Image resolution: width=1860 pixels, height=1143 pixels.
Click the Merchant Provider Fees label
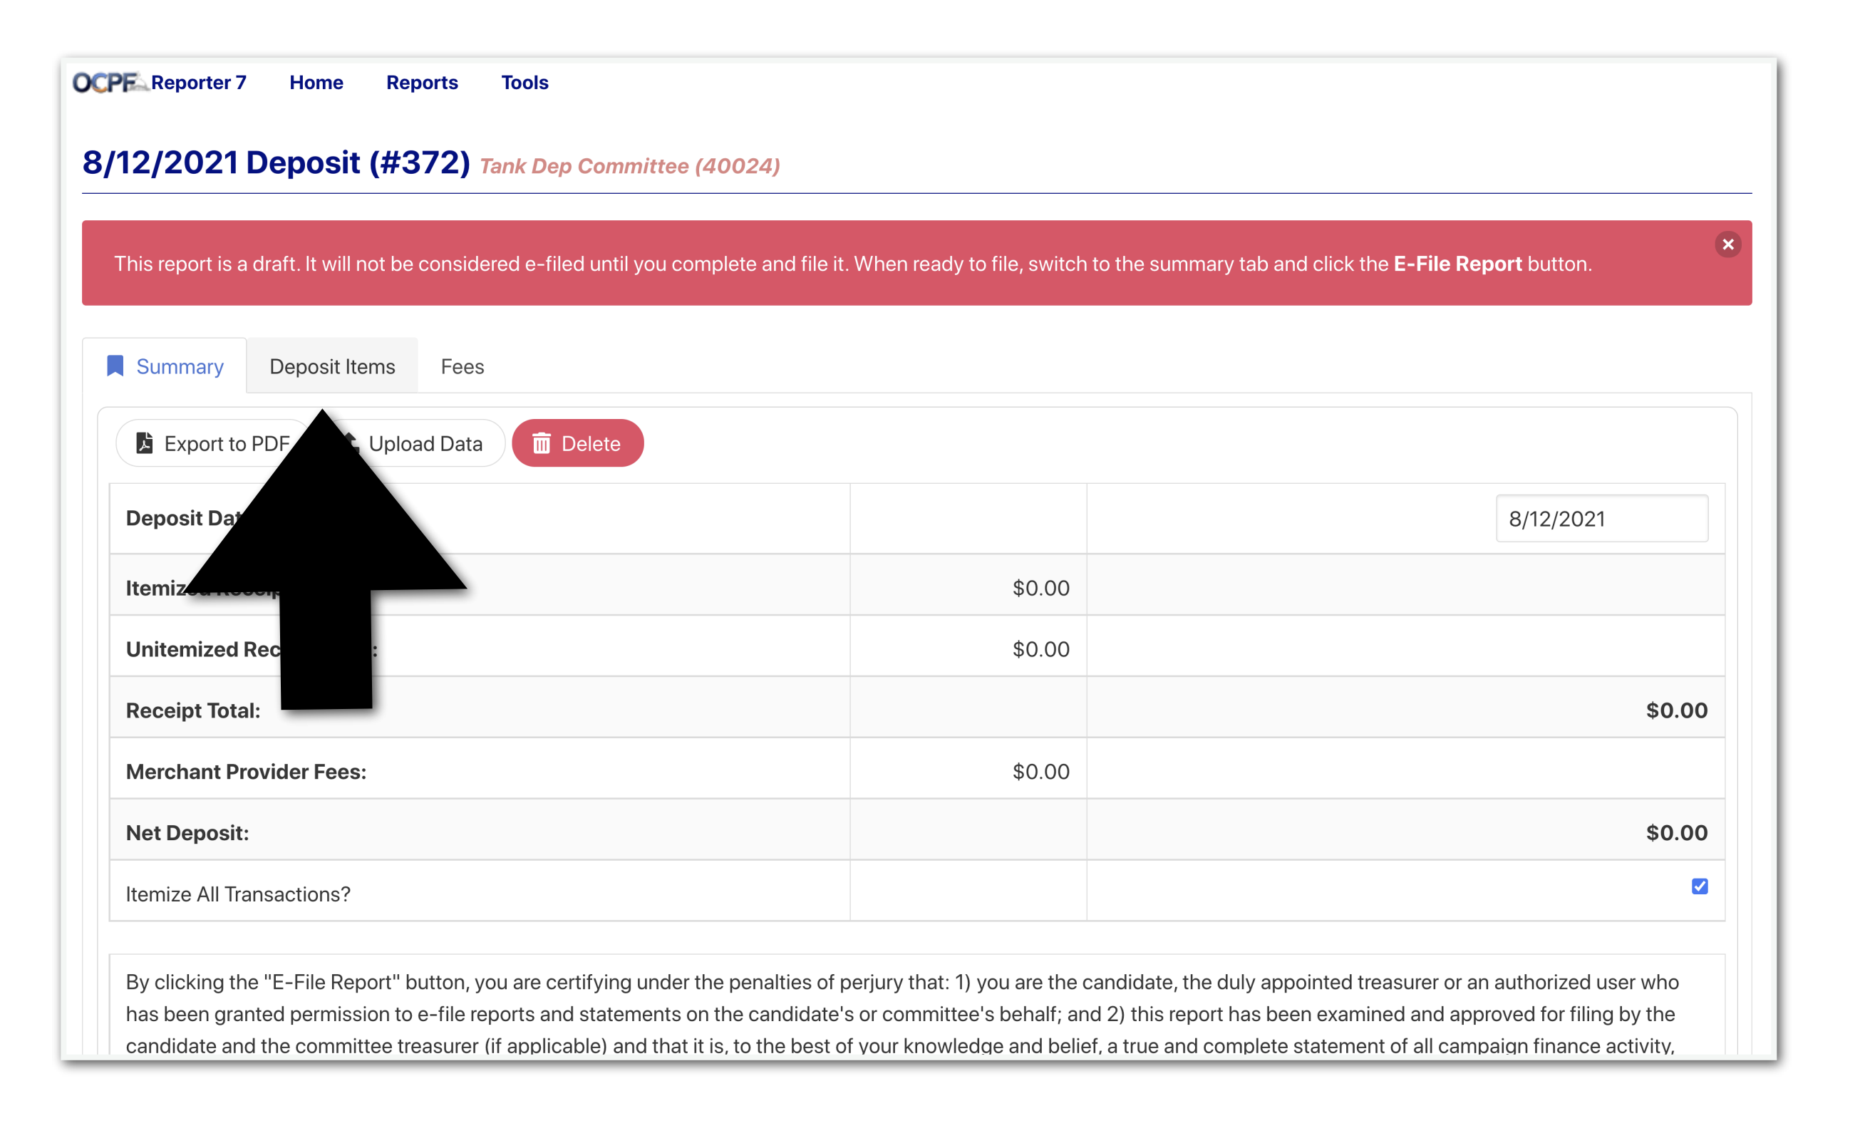pos(246,772)
